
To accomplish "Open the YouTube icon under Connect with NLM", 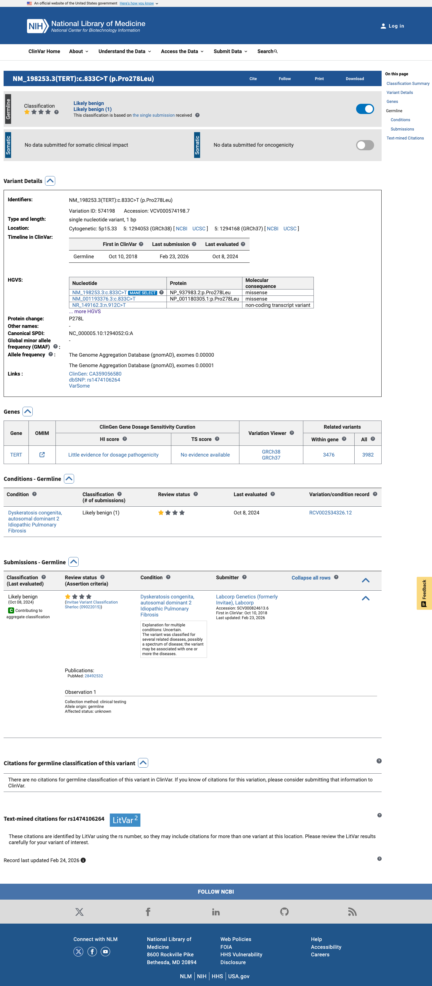I will (x=106, y=952).
